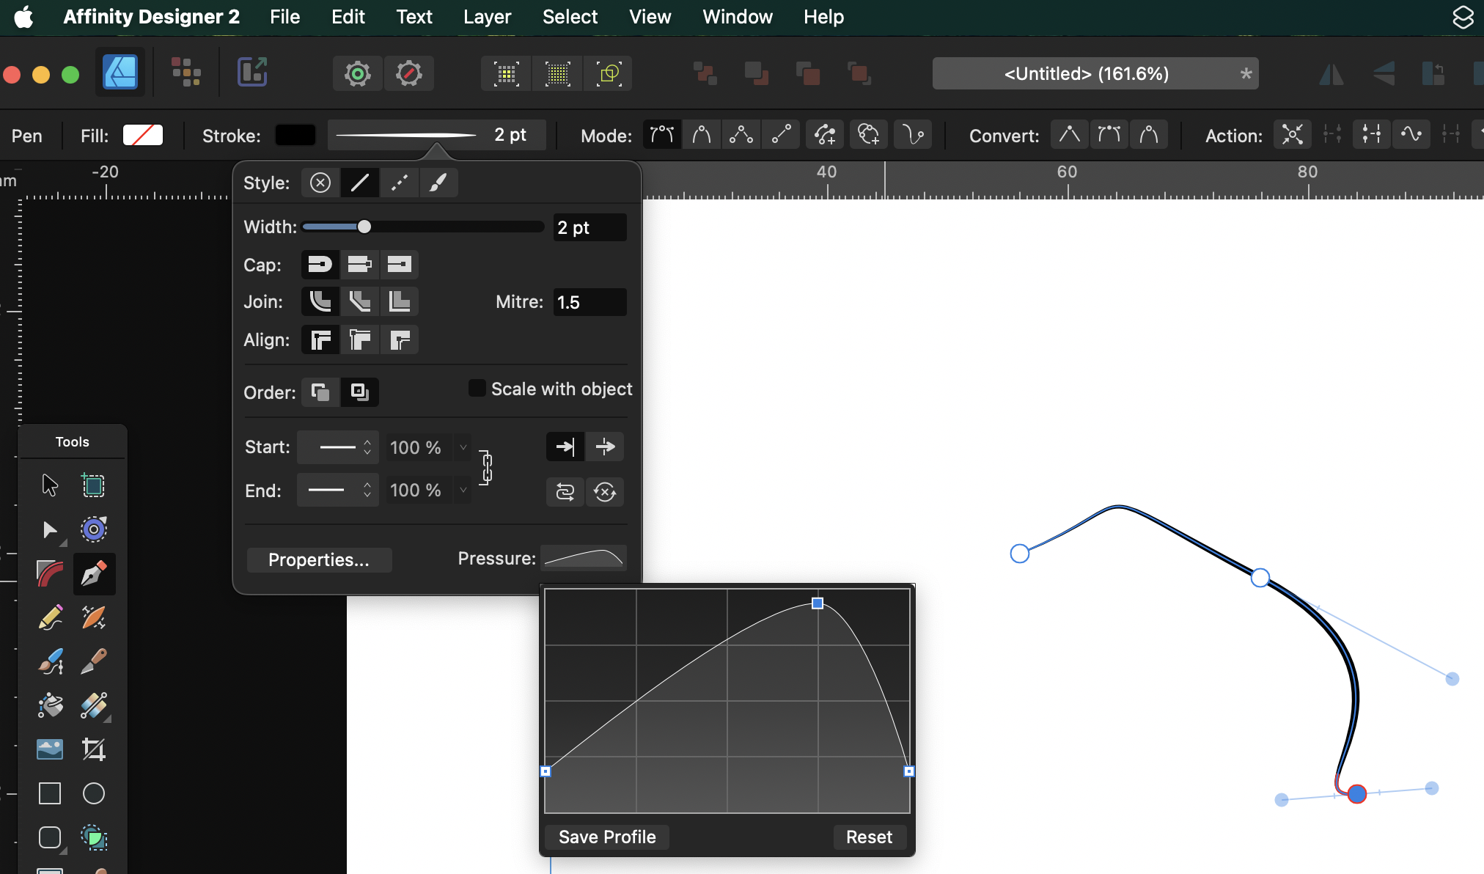Click the Properties button in the Stroke panel
Viewport: 1484px width, 874px height.
click(x=319, y=559)
